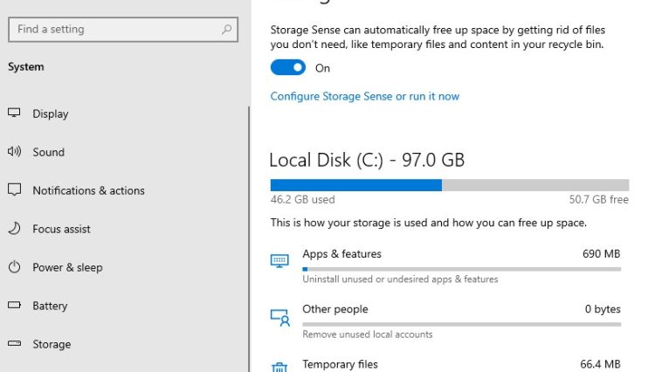Click the Storage drive icon
This screenshot has height=372, width=662.
click(x=14, y=344)
